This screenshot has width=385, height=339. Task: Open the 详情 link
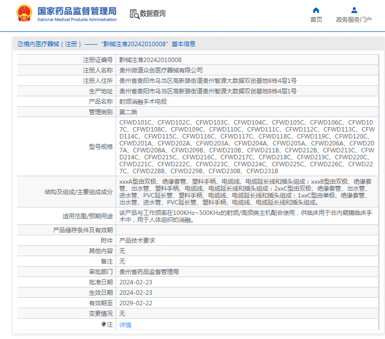click(x=126, y=325)
